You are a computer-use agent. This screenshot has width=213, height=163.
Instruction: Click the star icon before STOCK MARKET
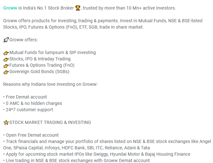click(x=6, y=122)
